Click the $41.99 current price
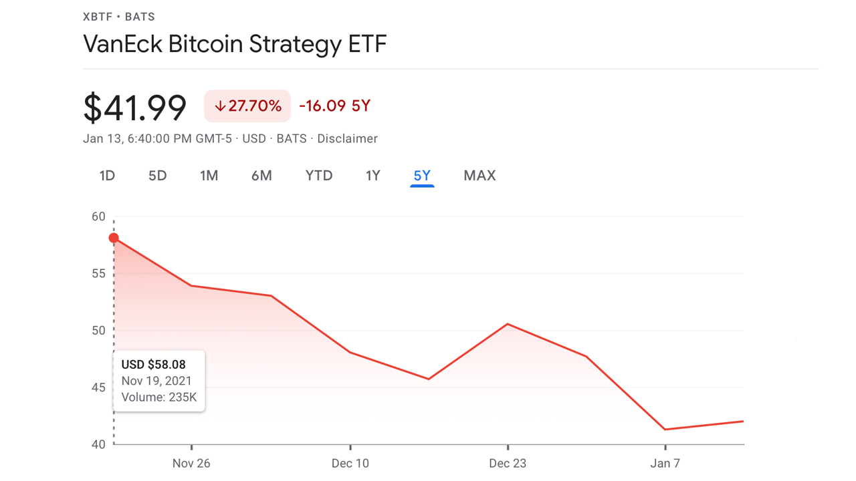 click(135, 107)
